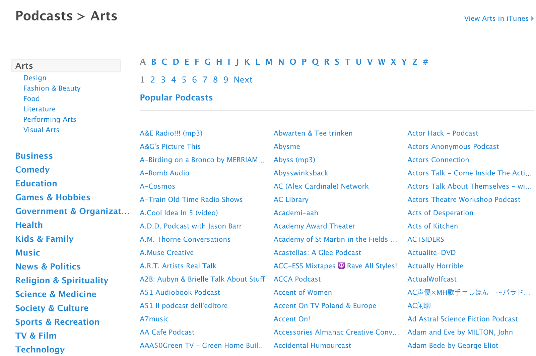Screen dimensions: 536x356
Task: Go to page 5 of results
Action: (x=184, y=80)
